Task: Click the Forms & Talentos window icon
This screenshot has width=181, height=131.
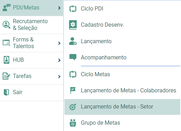Action: 6,43
